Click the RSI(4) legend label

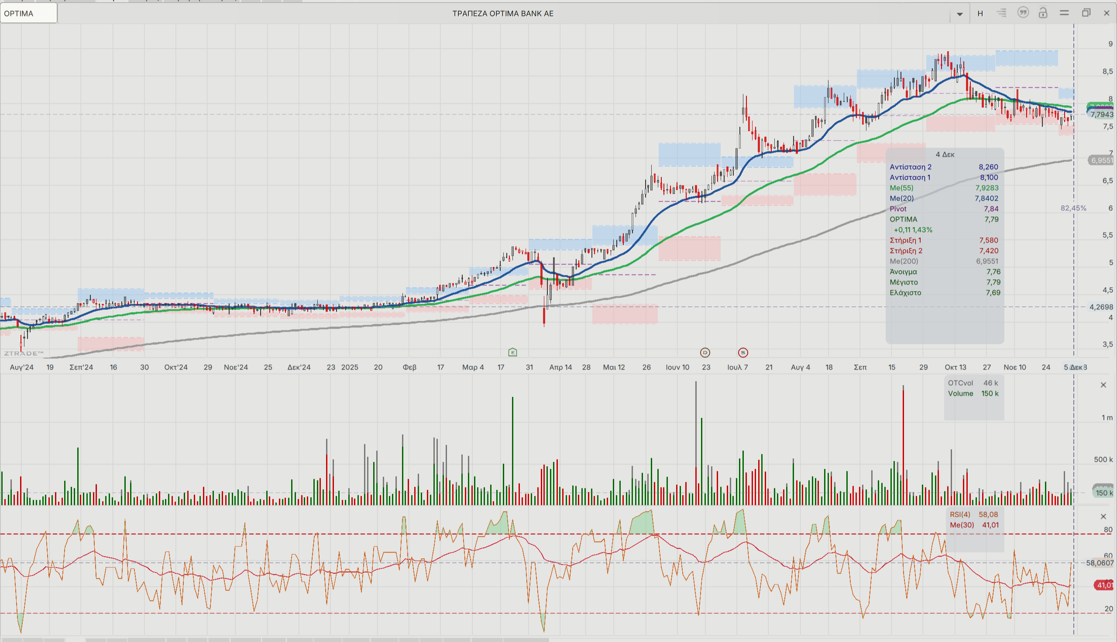959,515
